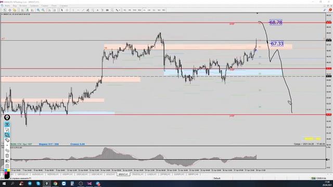Screen dimensions: 333x187
Task: Click the 68.78 price label on chart
Action: coord(276,22)
